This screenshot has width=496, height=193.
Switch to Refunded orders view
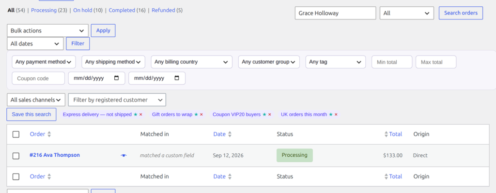pyautogui.click(x=163, y=10)
